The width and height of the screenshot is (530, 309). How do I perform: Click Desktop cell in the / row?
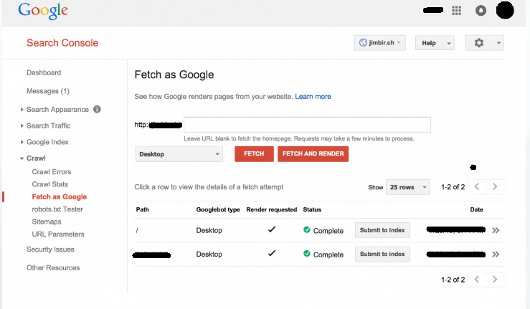tap(209, 231)
